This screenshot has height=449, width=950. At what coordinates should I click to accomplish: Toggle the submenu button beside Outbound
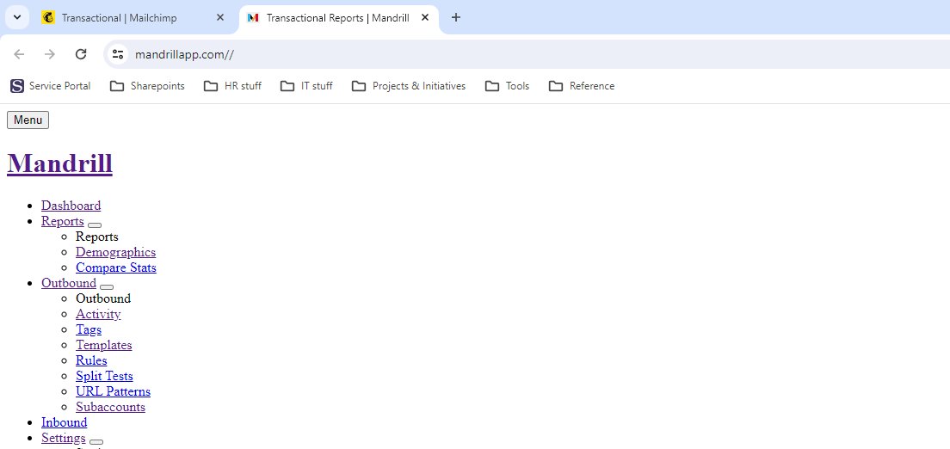click(x=107, y=286)
